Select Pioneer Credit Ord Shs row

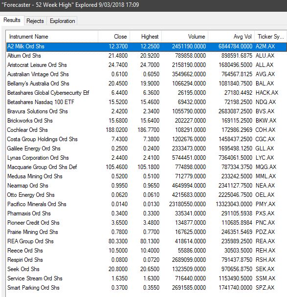147,223
